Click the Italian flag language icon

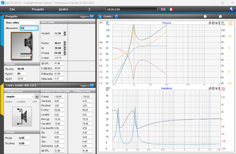pos(171,9)
